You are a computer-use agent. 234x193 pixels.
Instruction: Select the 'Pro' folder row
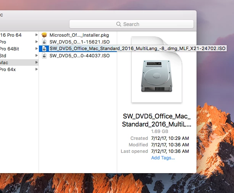pyautogui.click(x=19, y=42)
